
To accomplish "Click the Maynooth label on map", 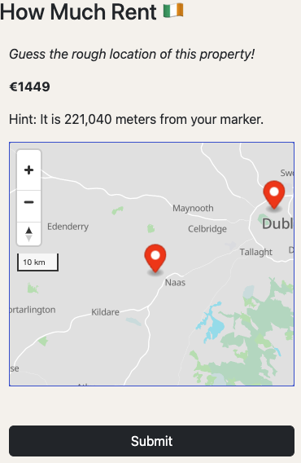I will (193, 208).
